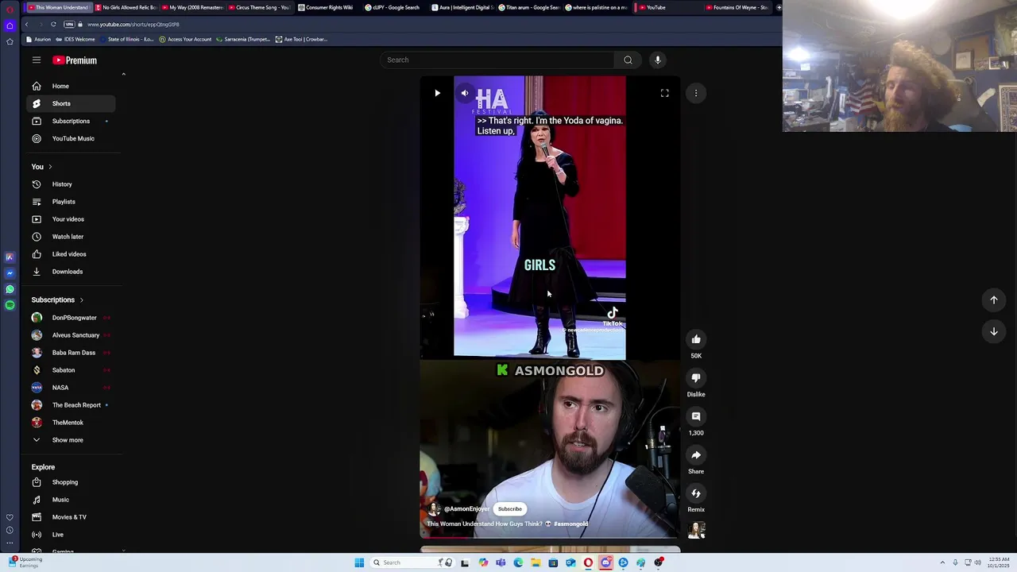Viewport: 1017px width, 572px height.
Task: Open Alveus Sanctuary channel subscription
Action: [71, 335]
